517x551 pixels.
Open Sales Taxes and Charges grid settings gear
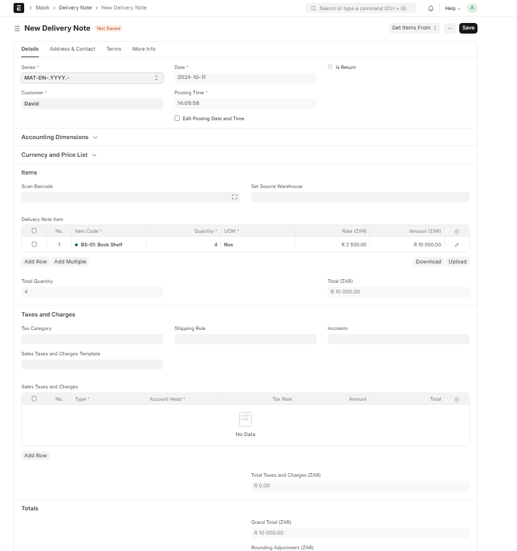pos(456,399)
